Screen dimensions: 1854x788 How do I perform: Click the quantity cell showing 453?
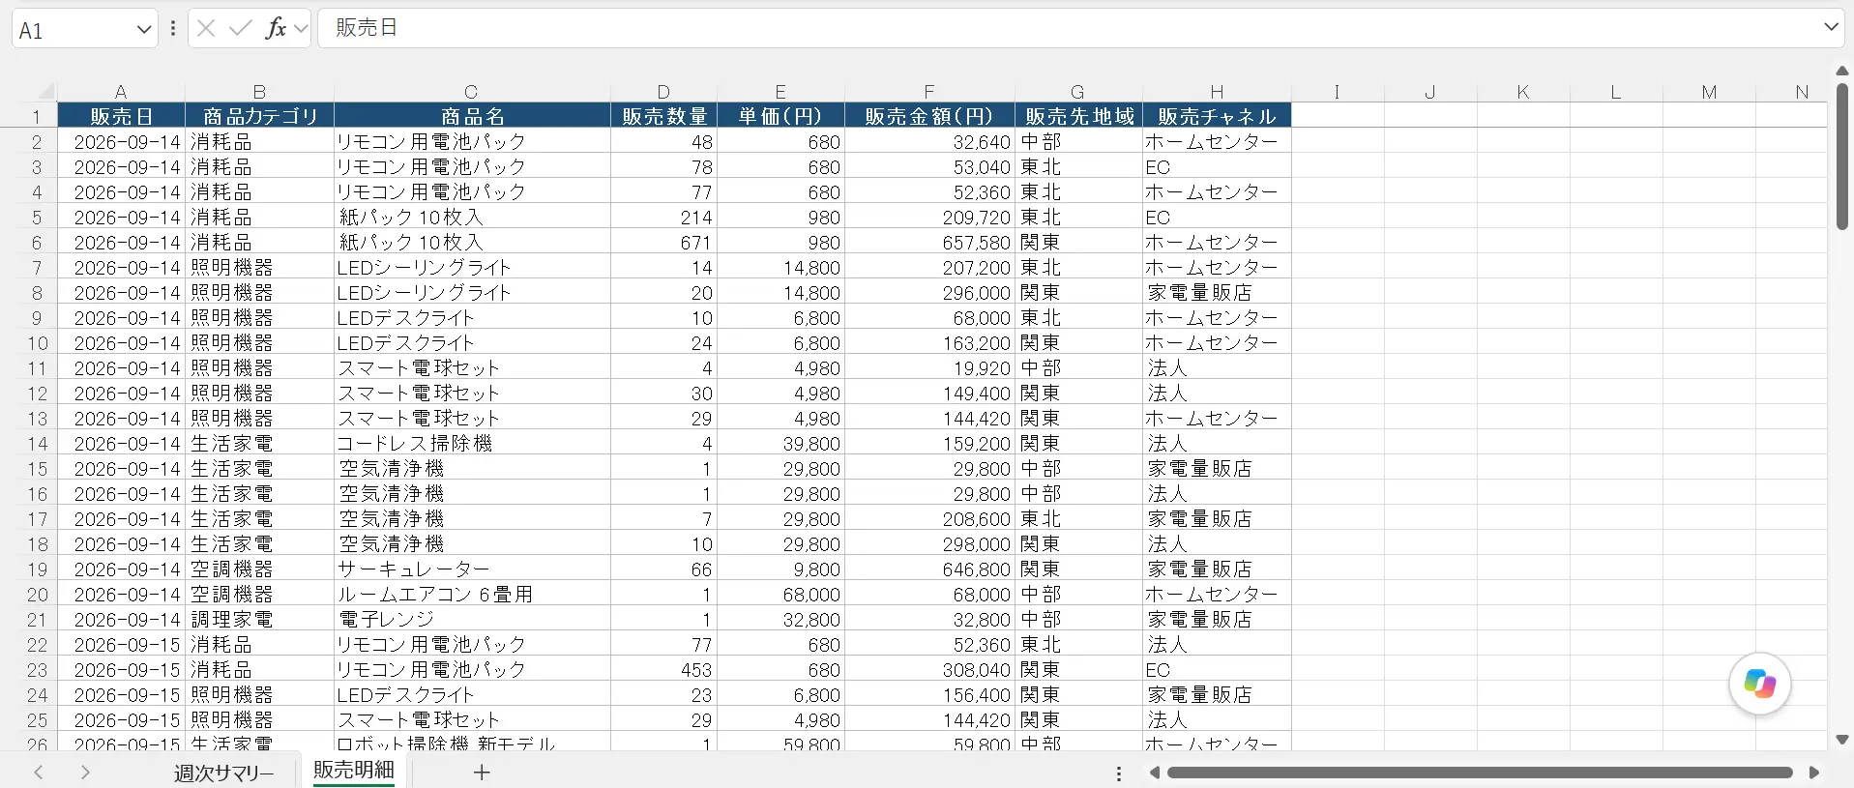tap(663, 670)
